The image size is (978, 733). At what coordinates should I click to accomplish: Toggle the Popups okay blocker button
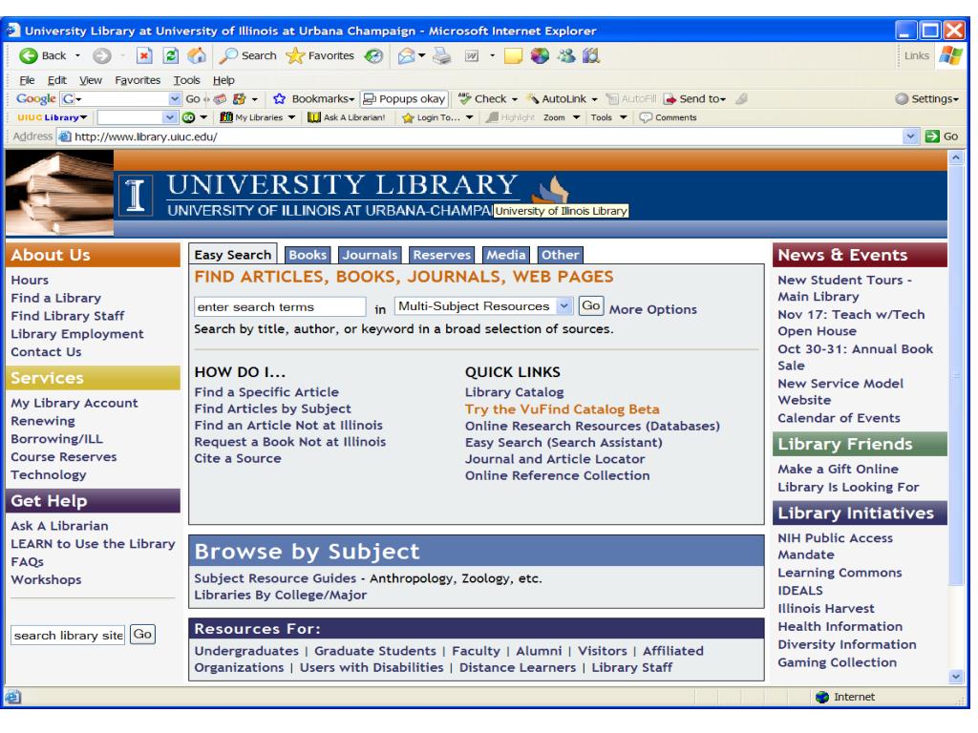tap(404, 98)
